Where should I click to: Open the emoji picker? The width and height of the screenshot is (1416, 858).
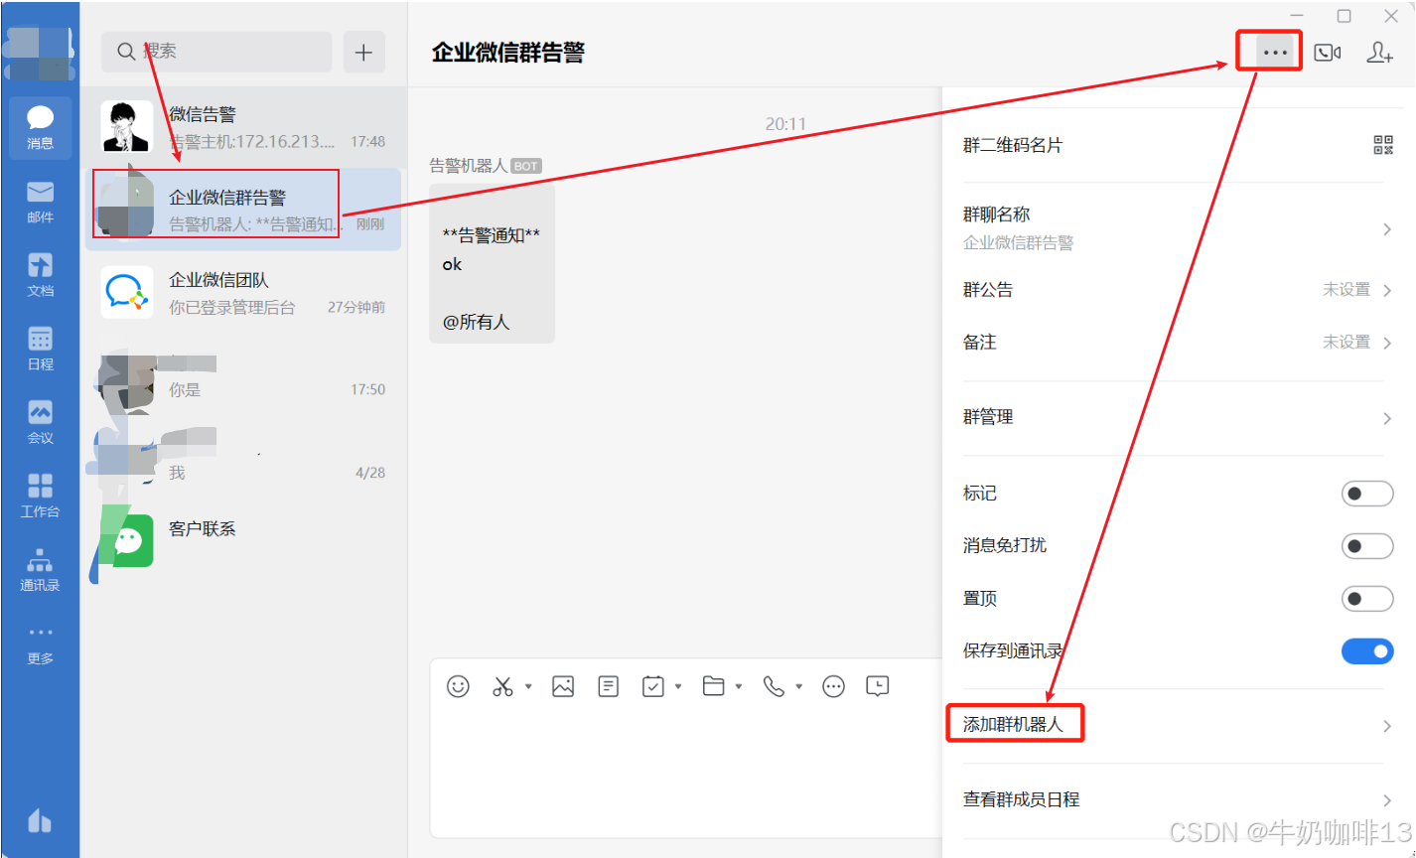click(x=458, y=686)
